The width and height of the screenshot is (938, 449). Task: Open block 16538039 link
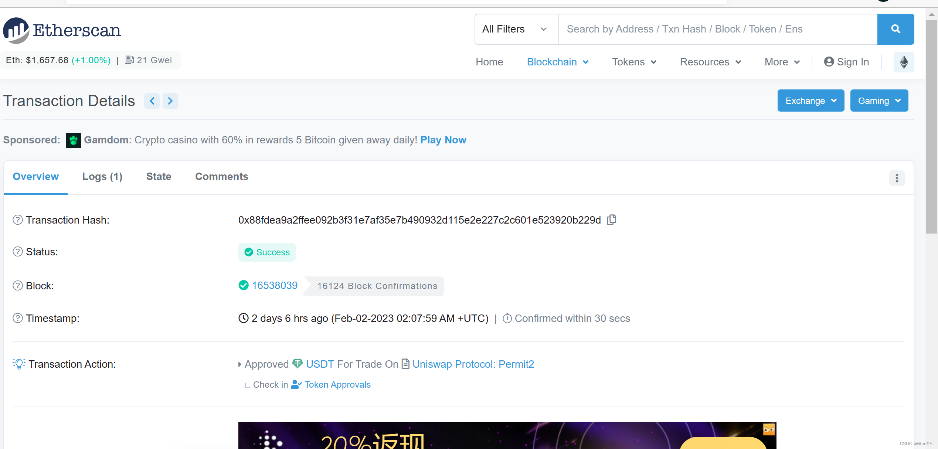(275, 285)
